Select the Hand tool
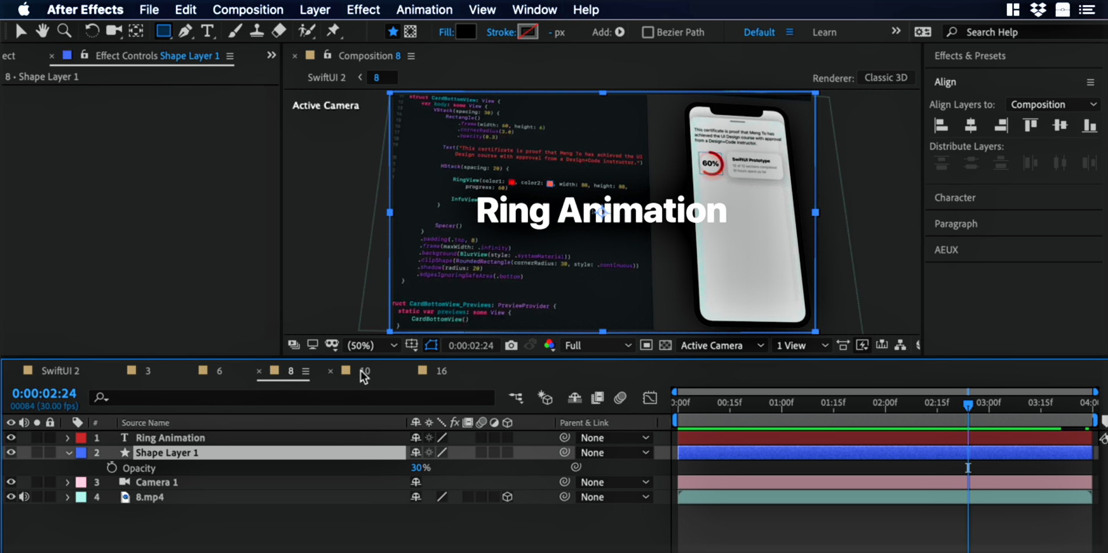The image size is (1108, 553). [x=42, y=31]
